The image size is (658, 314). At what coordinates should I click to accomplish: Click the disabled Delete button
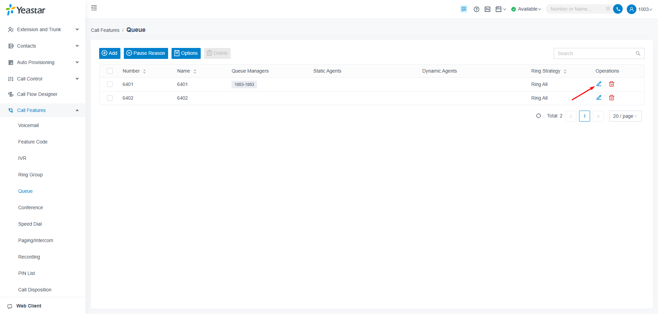217,53
